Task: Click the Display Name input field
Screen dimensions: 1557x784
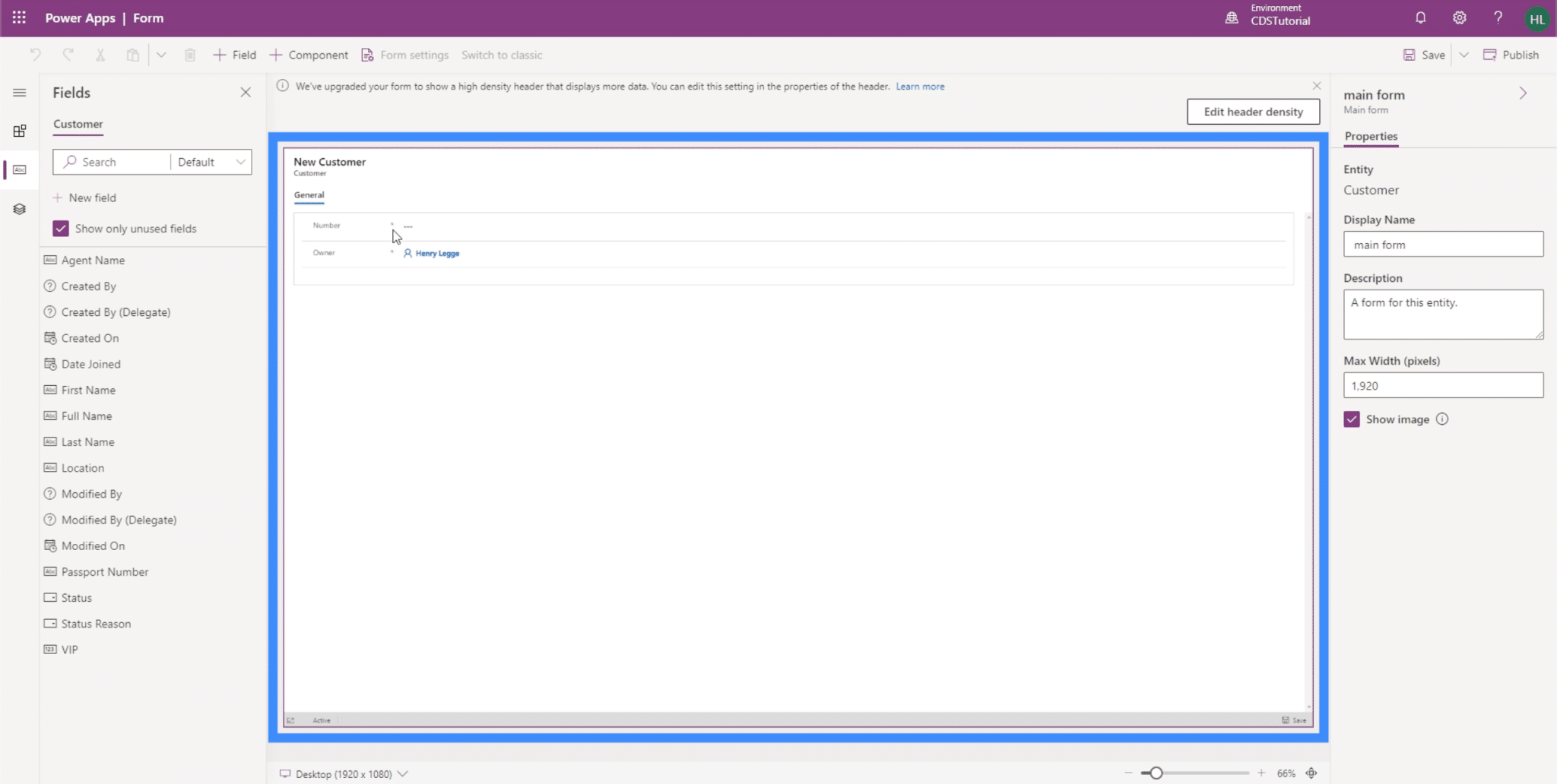Action: [x=1443, y=245]
